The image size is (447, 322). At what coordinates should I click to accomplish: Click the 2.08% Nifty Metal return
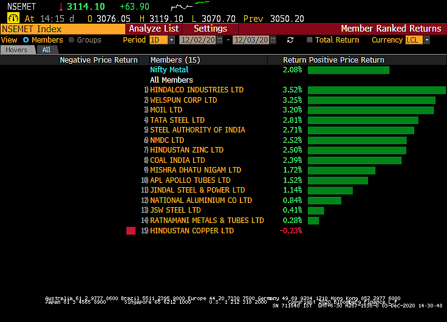point(292,70)
